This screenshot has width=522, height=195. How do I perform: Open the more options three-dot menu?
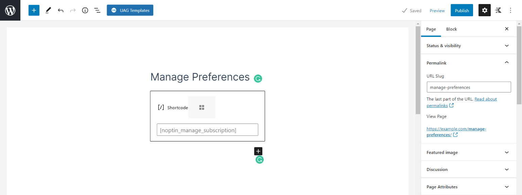click(x=510, y=10)
